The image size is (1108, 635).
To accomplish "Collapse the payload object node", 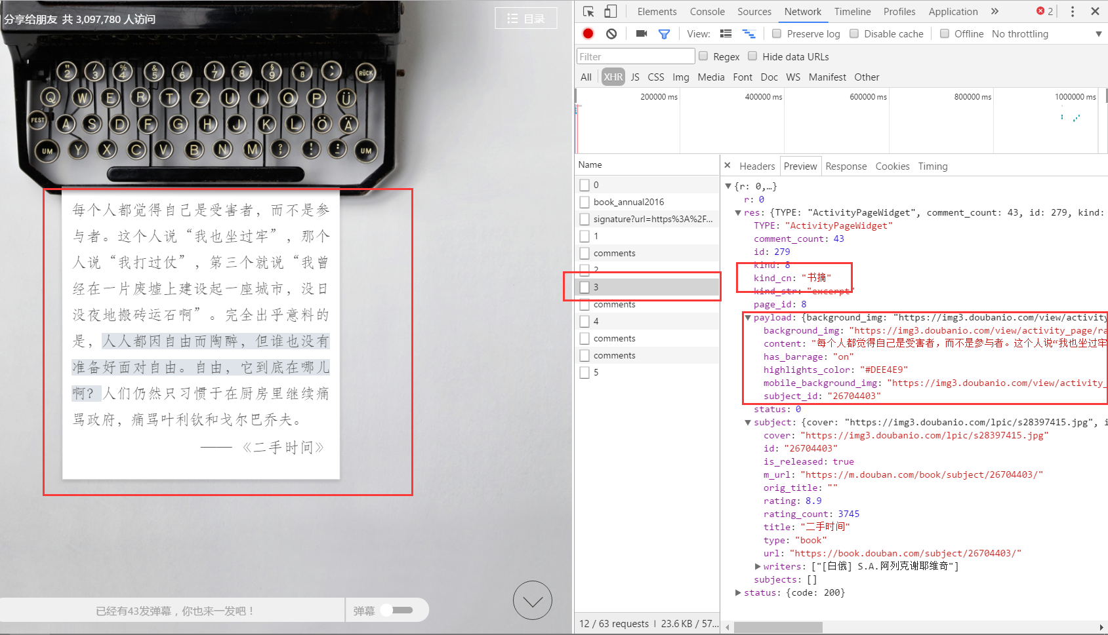I will click(x=748, y=317).
